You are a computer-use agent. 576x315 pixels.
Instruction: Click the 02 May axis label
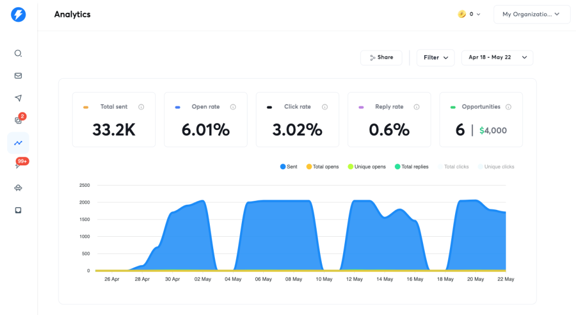point(202,279)
